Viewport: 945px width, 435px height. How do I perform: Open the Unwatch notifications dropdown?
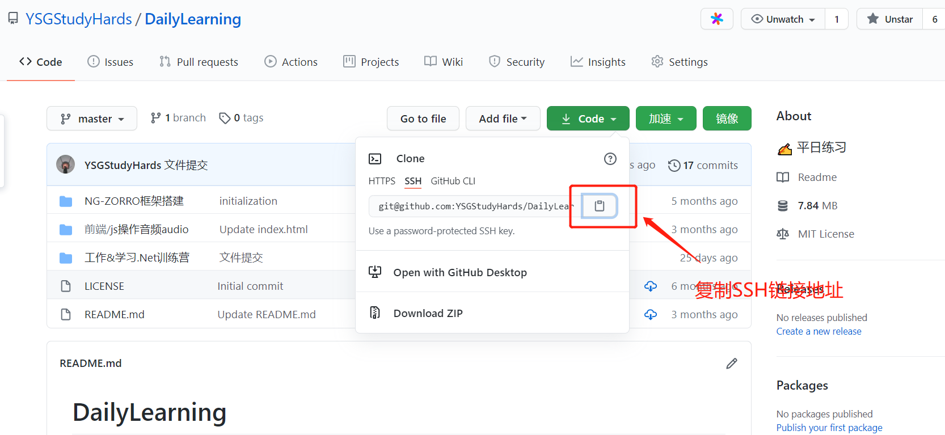tap(783, 19)
